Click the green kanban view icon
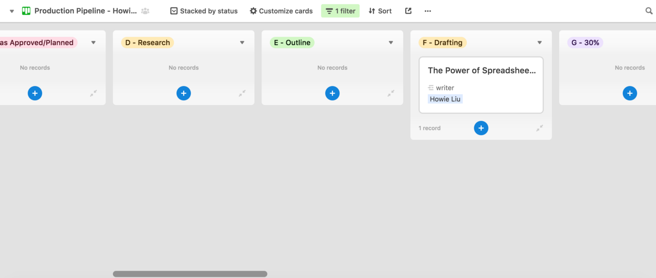Screen dimensions: 656x278 coord(26,11)
